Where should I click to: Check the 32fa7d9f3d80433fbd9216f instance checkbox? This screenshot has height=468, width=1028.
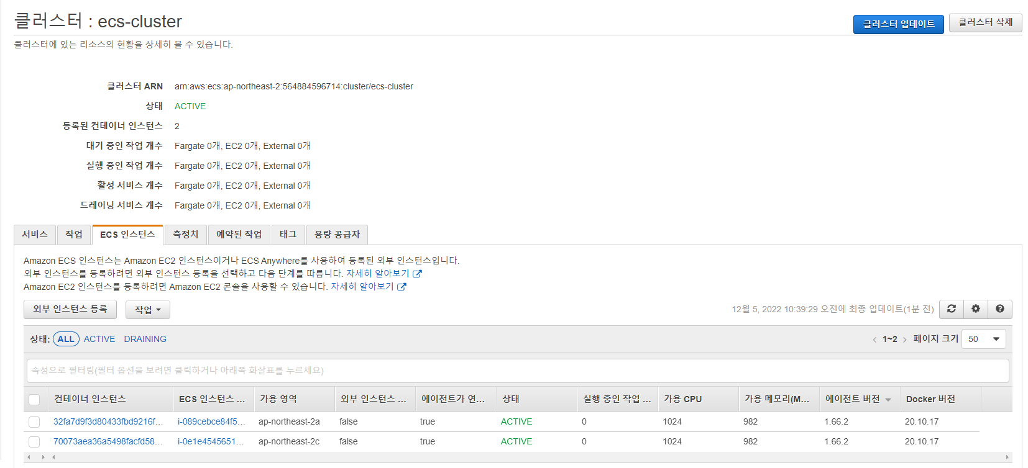click(x=34, y=422)
